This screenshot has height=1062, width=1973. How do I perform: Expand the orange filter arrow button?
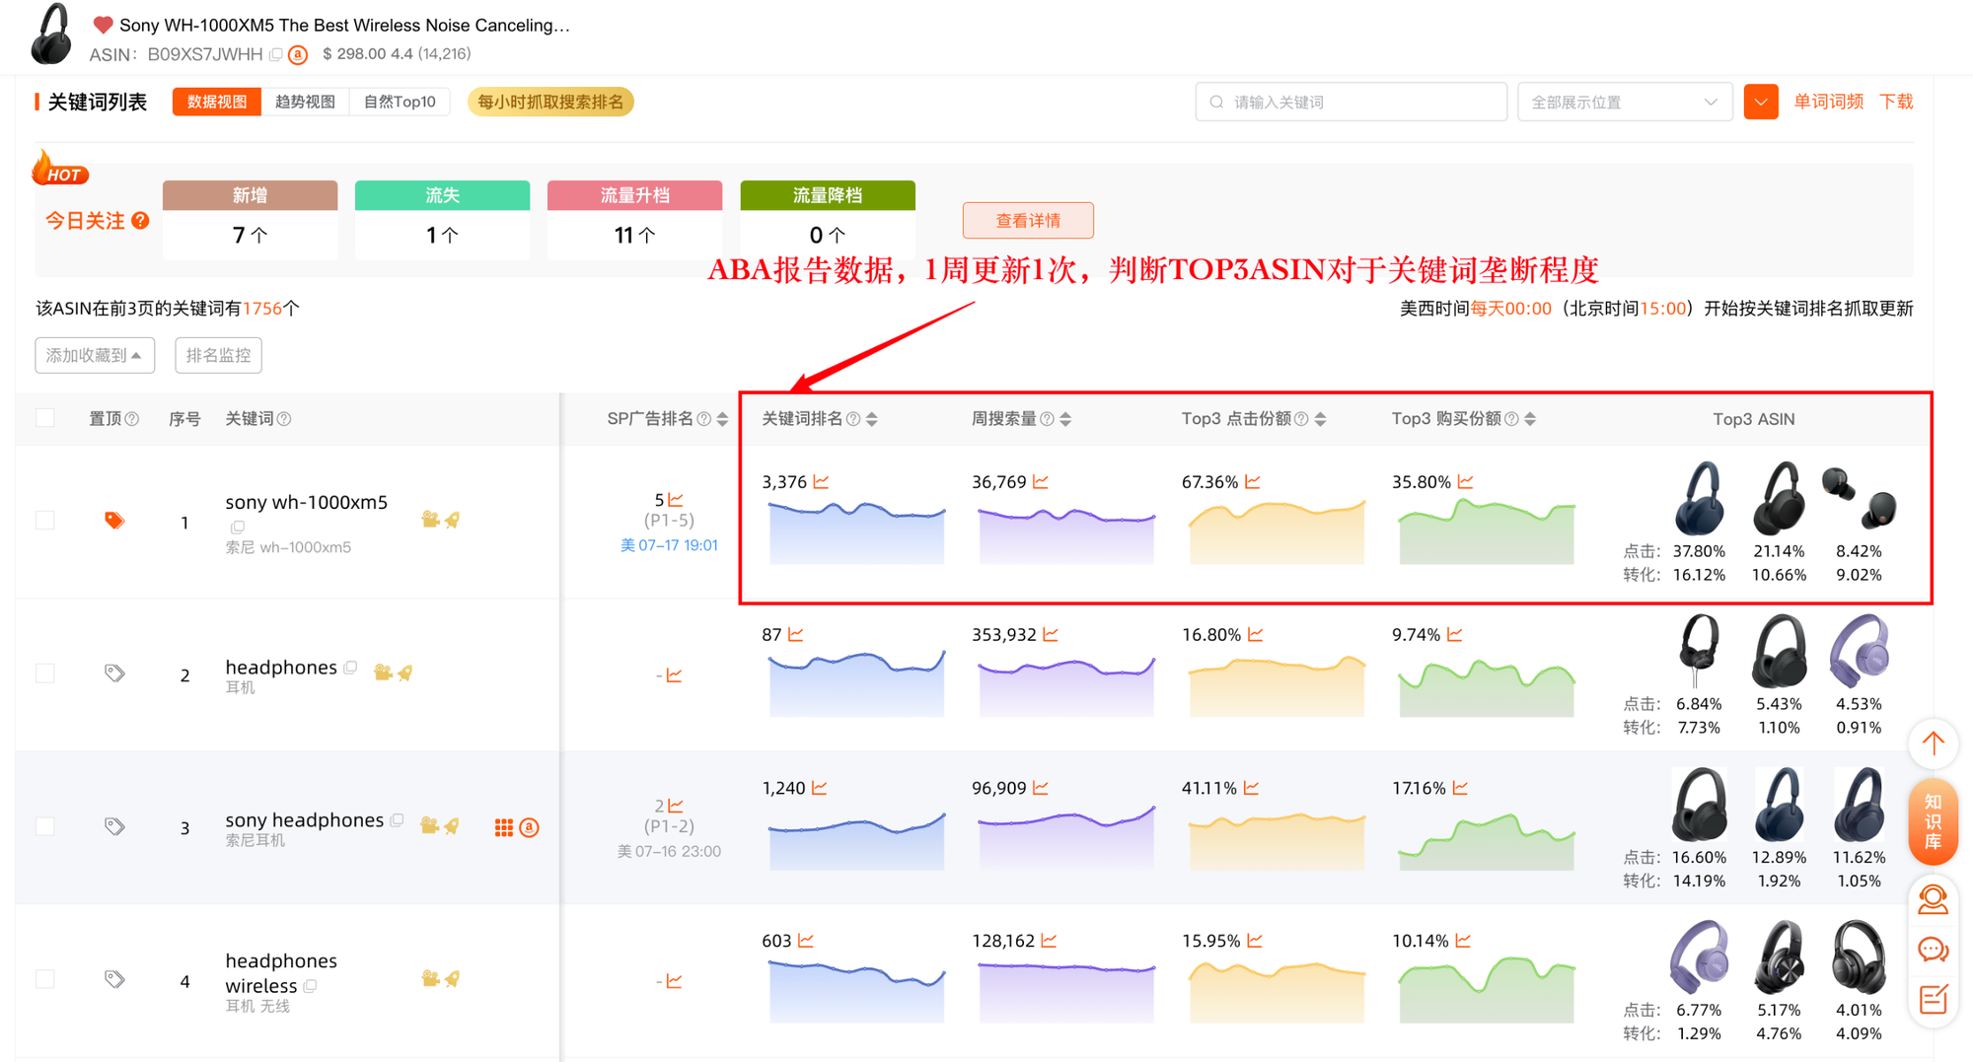(1761, 102)
